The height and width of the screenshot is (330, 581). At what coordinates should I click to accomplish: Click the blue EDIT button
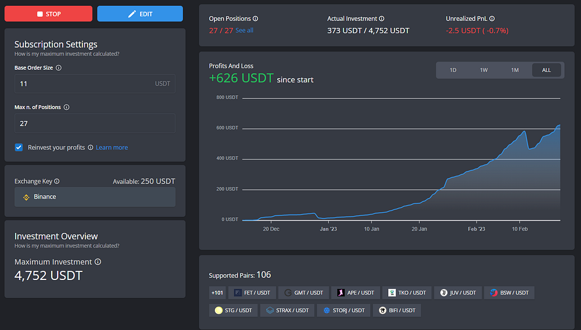coord(140,14)
